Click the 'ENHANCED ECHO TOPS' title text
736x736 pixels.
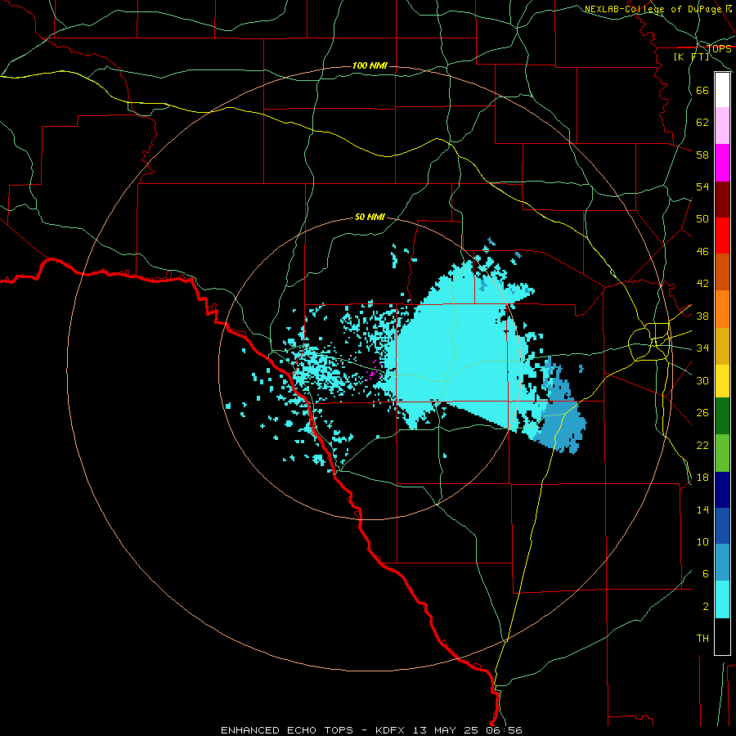(287, 730)
